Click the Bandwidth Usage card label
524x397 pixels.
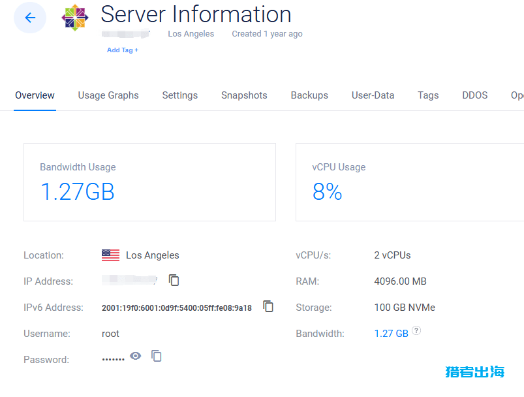point(78,167)
